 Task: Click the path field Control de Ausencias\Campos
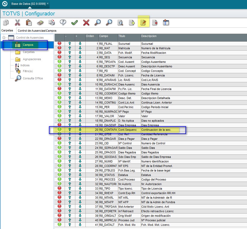[x=131, y=31]
